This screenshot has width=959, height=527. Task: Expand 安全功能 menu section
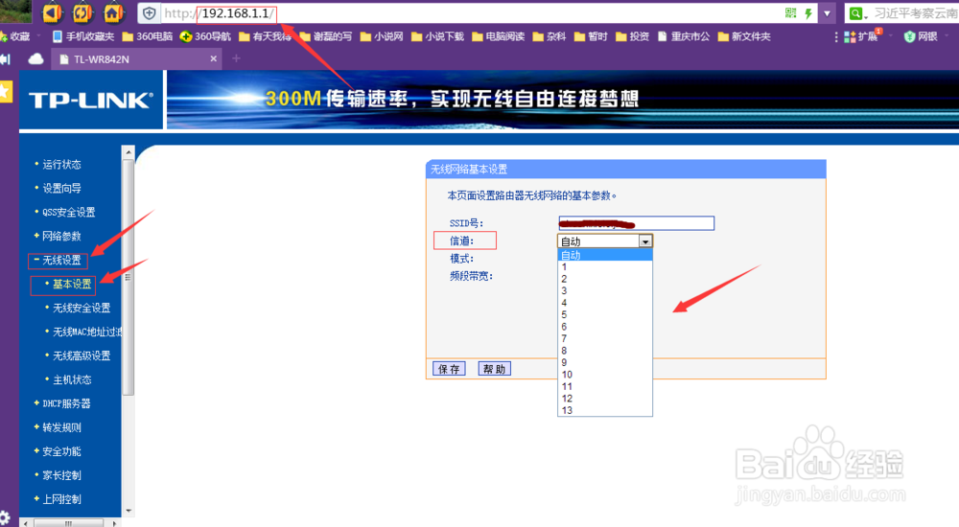(x=61, y=451)
